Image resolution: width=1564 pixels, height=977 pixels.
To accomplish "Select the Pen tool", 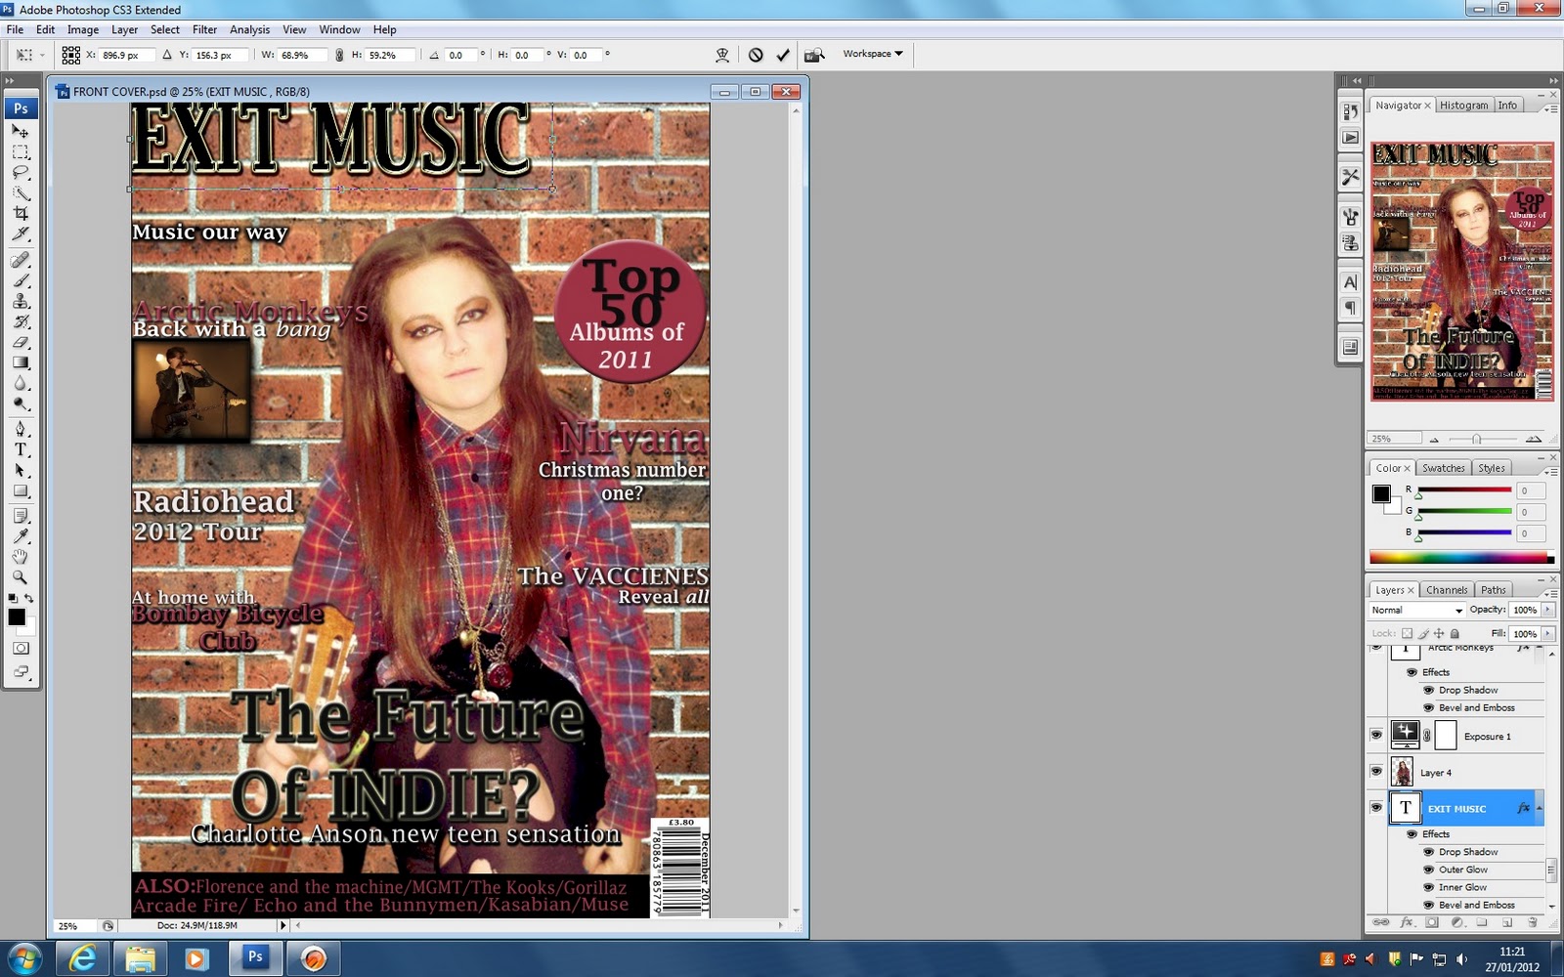I will pyautogui.click(x=21, y=429).
